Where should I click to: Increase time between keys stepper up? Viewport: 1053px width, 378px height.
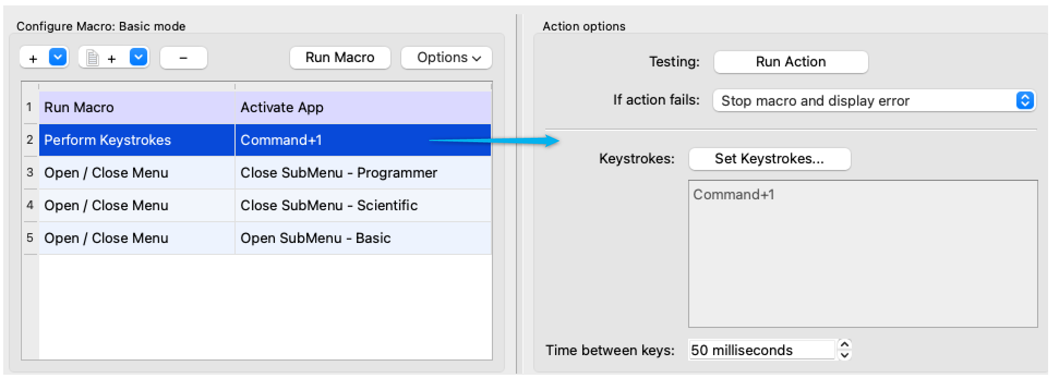(844, 345)
